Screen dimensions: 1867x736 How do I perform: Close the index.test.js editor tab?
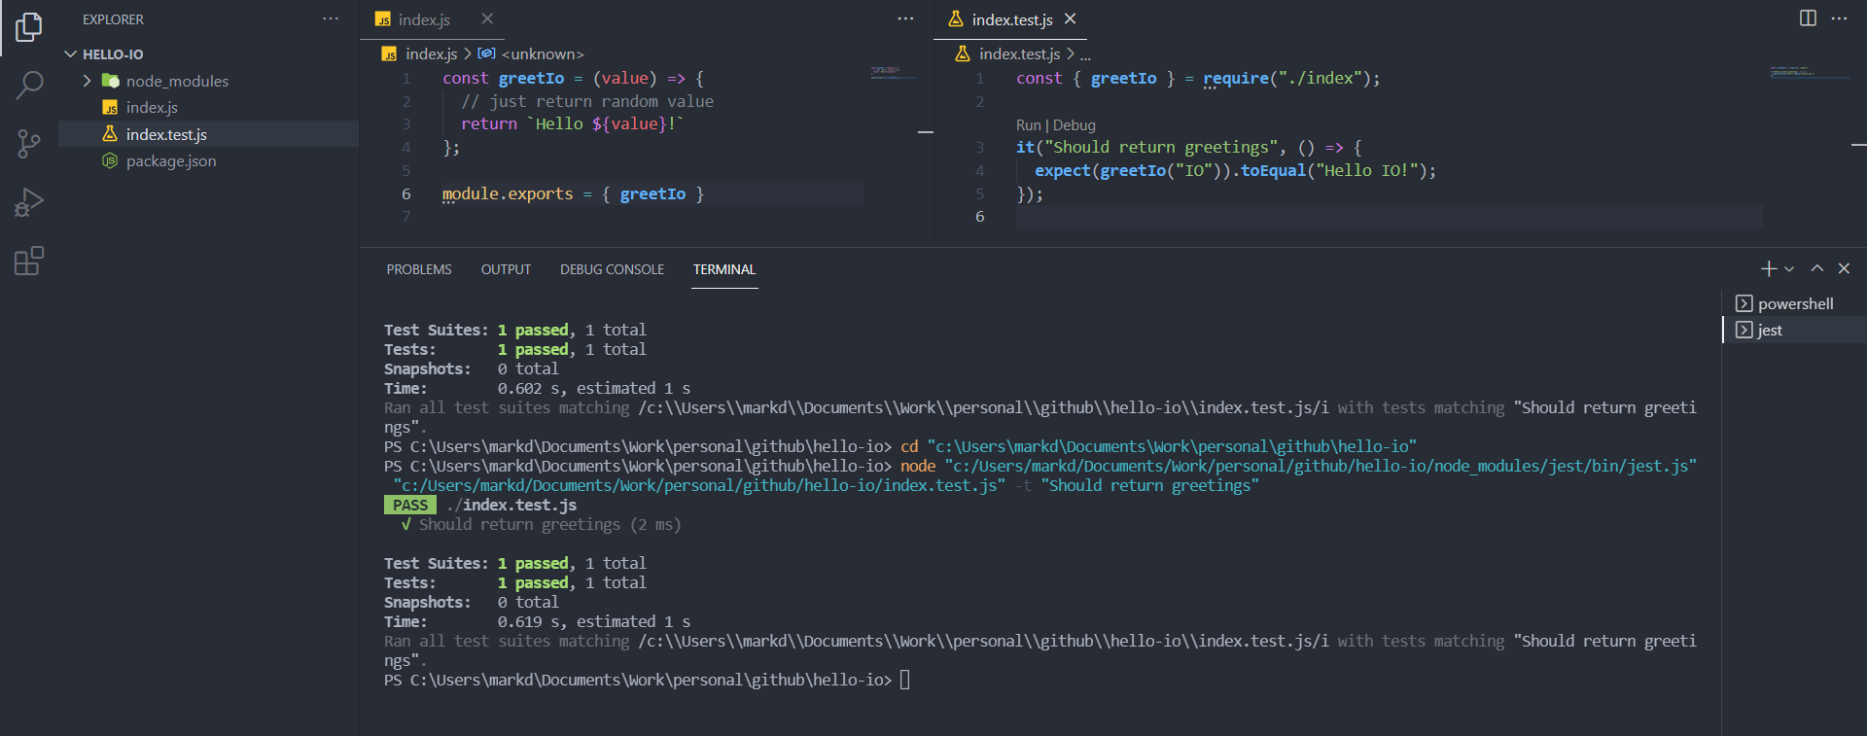(x=1070, y=19)
